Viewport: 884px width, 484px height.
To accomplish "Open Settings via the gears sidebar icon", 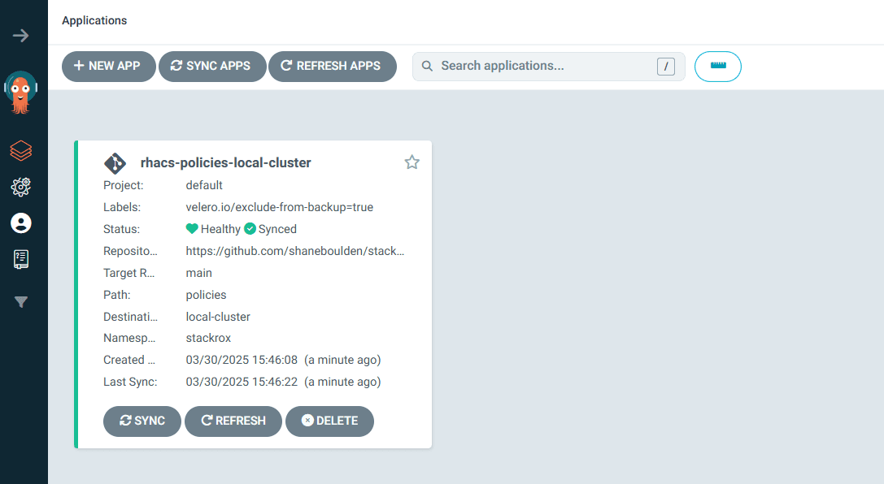I will tap(21, 187).
